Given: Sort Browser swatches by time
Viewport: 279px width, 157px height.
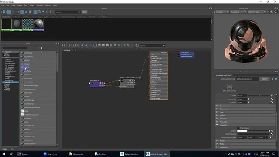Looking at the screenshot, I should pos(44,12).
